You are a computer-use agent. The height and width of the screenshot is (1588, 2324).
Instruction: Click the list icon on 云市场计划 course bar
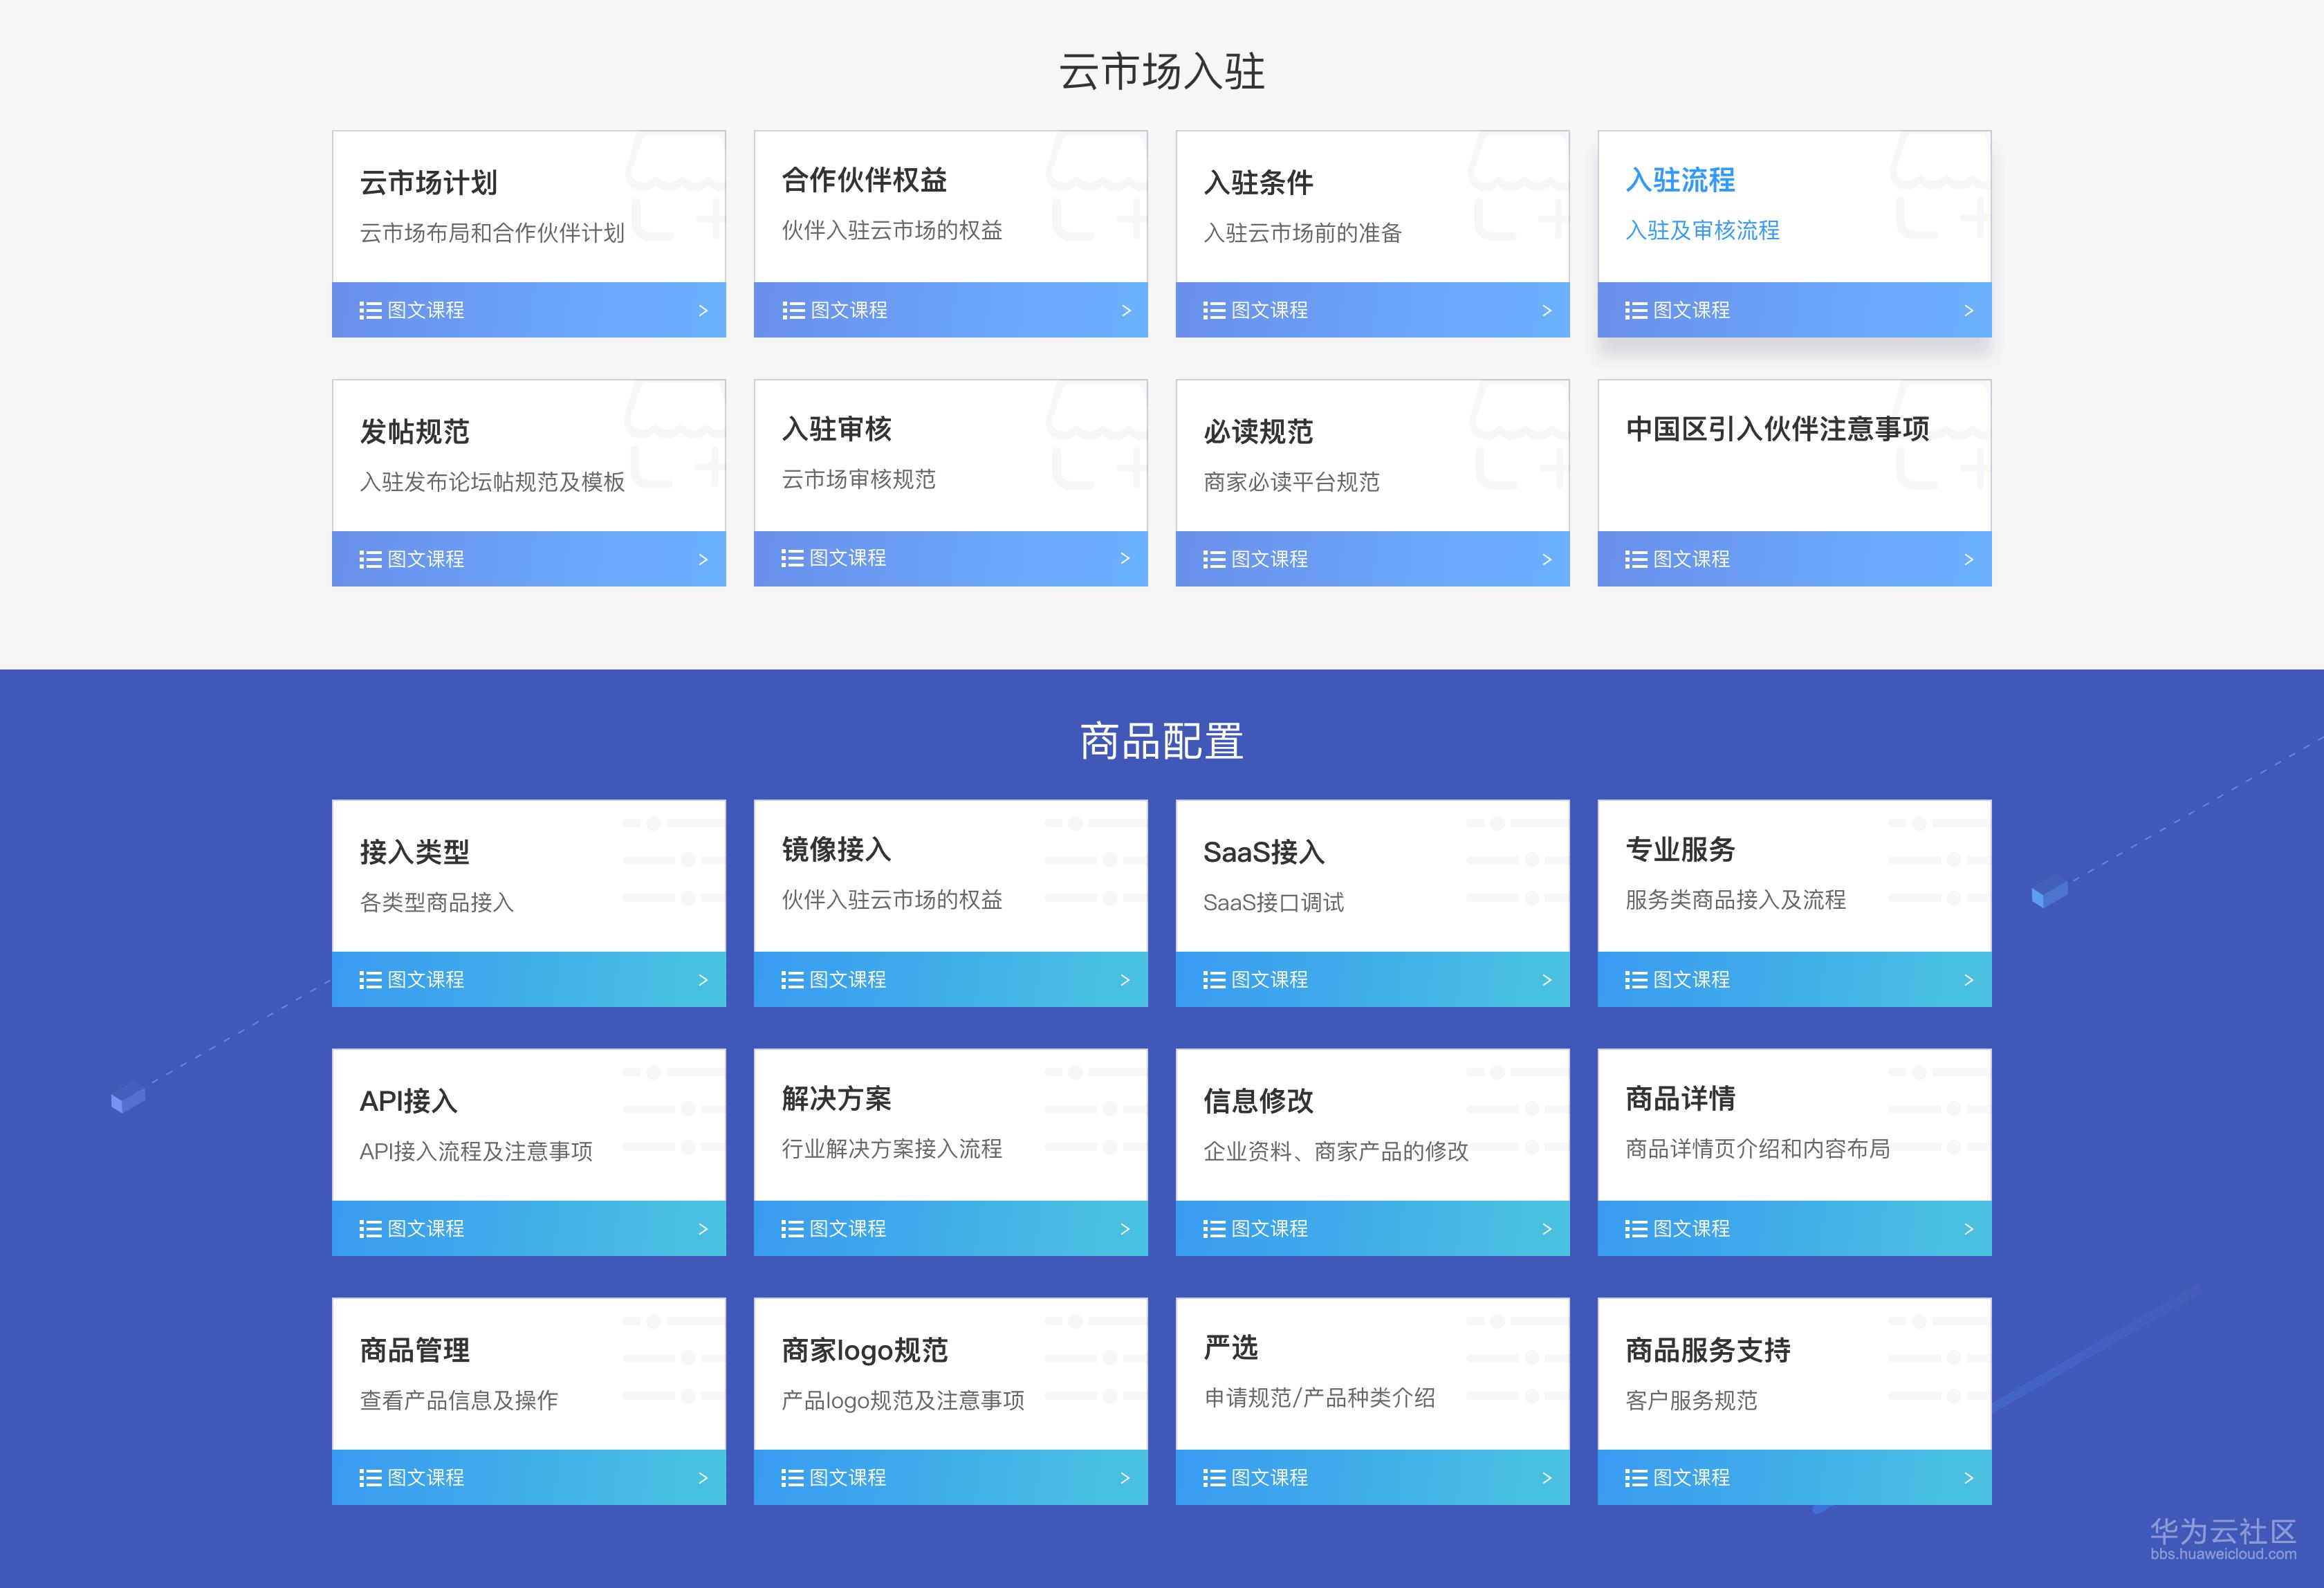pos(369,310)
